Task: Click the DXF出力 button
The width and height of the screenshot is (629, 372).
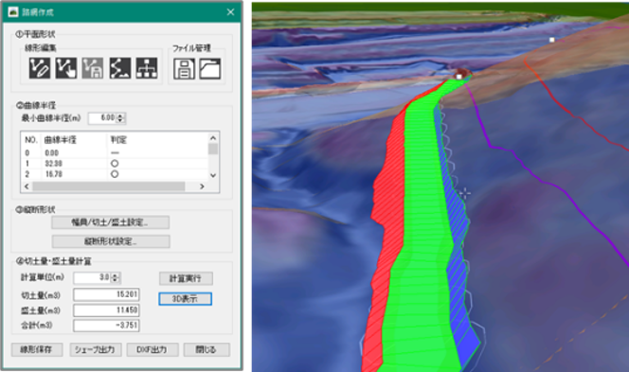Action: (x=152, y=349)
